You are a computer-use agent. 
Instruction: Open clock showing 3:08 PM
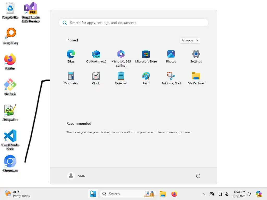pos(239,194)
